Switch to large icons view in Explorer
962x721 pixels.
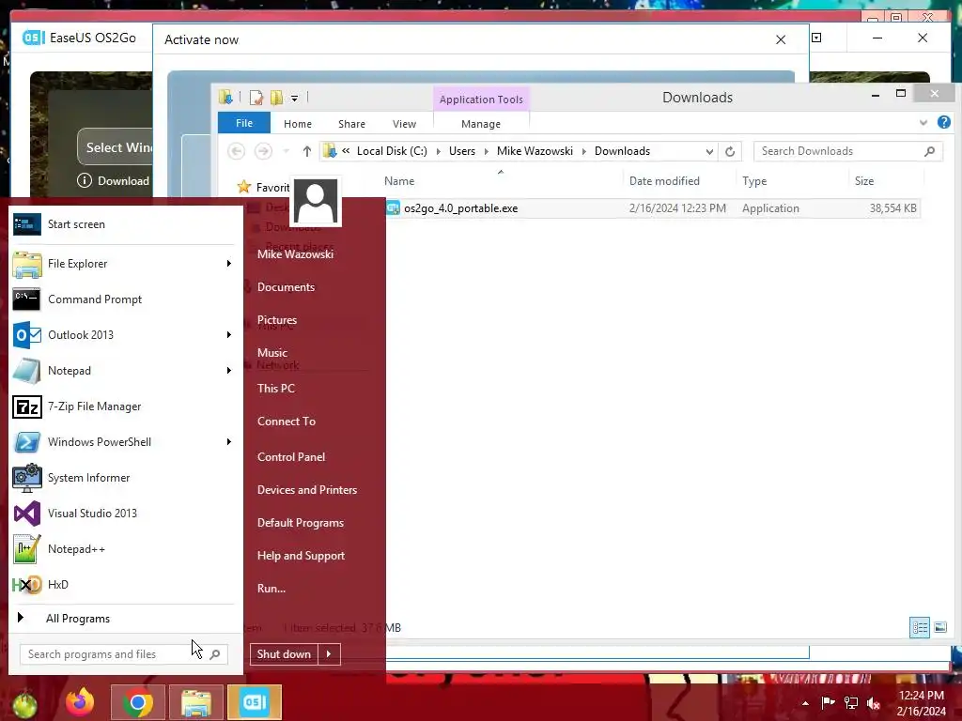coord(940,627)
